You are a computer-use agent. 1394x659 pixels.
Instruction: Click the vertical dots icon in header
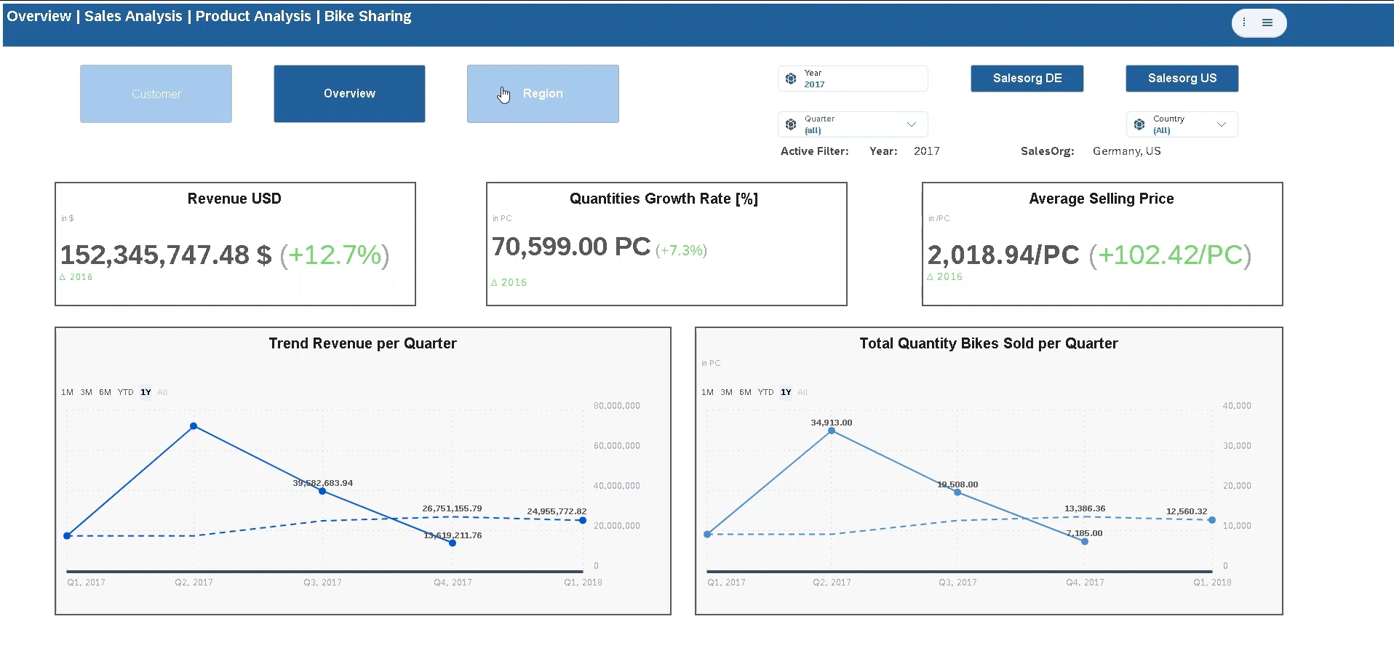click(x=1244, y=23)
